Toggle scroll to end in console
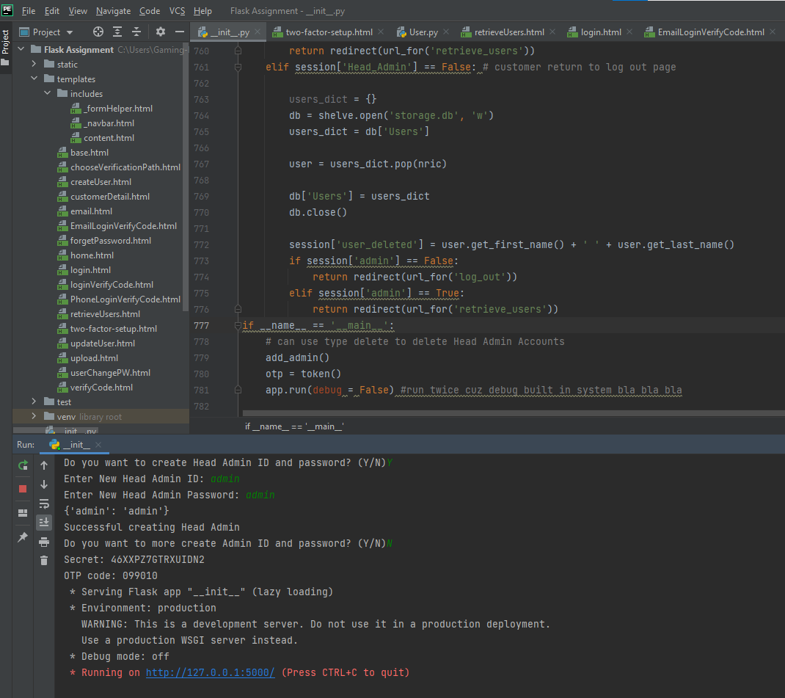The width and height of the screenshot is (785, 698). coord(44,522)
